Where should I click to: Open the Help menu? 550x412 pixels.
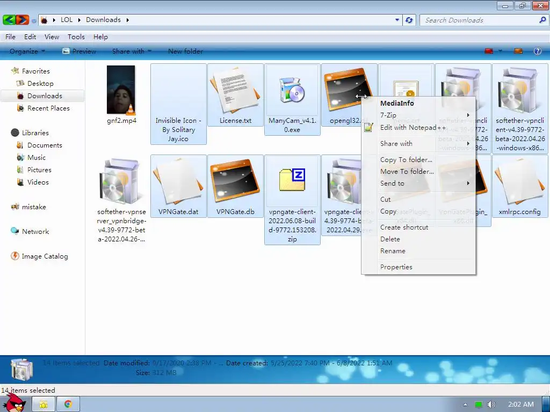(x=100, y=37)
